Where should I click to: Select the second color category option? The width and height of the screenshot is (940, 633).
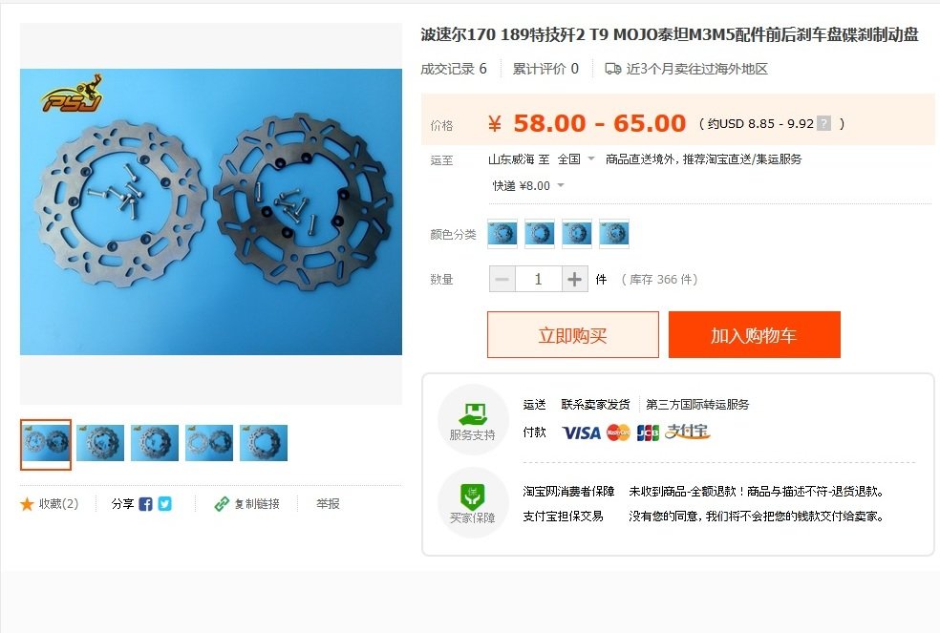[x=540, y=234]
